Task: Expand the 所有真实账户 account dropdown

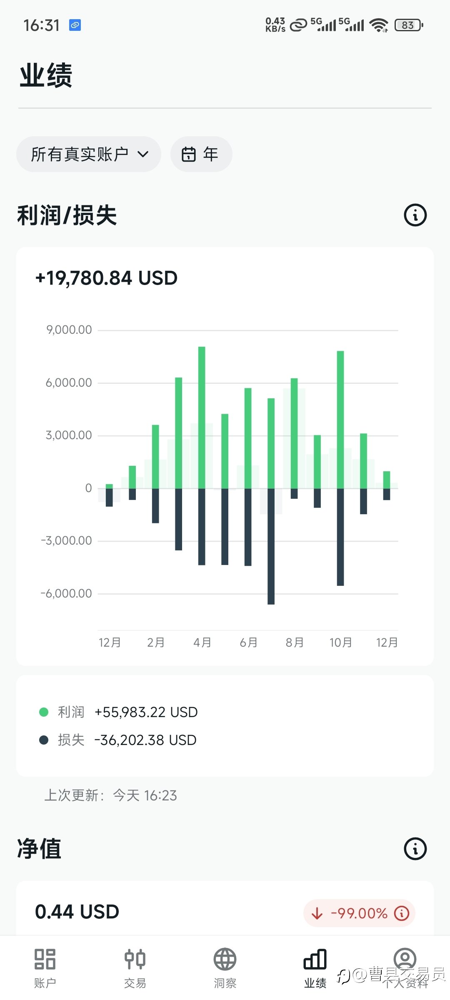Action: (88, 154)
